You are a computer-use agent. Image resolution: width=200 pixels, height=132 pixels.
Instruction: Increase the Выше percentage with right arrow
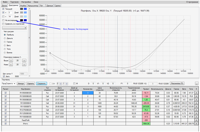click(24, 60)
